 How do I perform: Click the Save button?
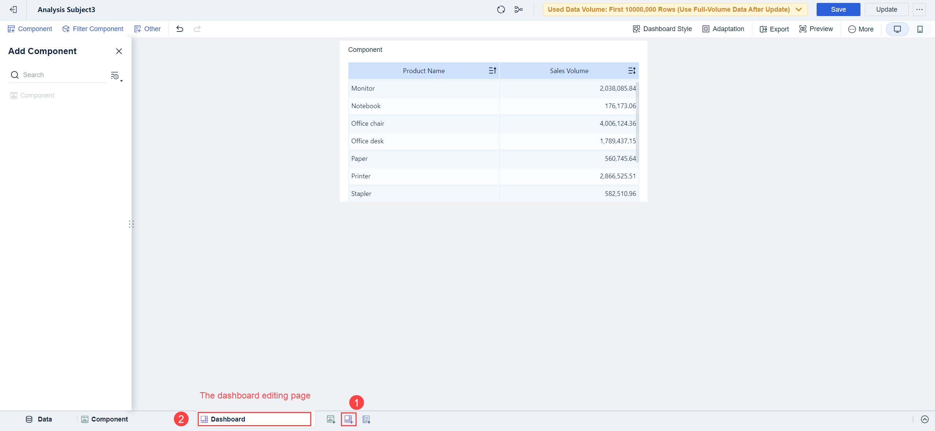(838, 10)
